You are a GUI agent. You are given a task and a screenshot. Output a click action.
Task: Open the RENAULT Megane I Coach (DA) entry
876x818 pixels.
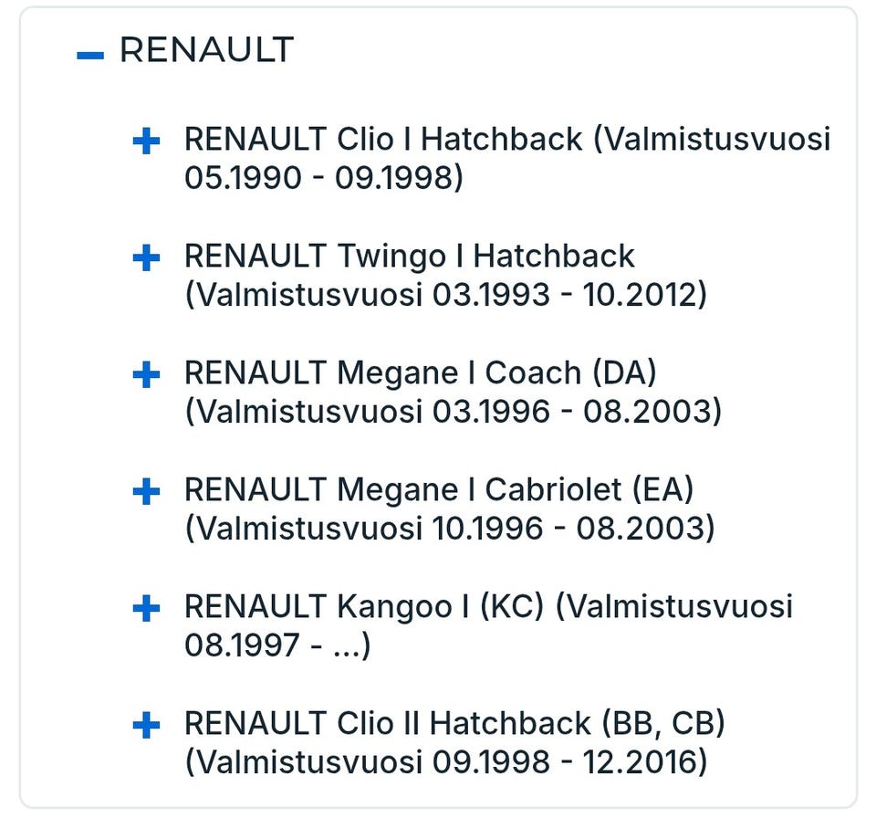tap(420, 373)
